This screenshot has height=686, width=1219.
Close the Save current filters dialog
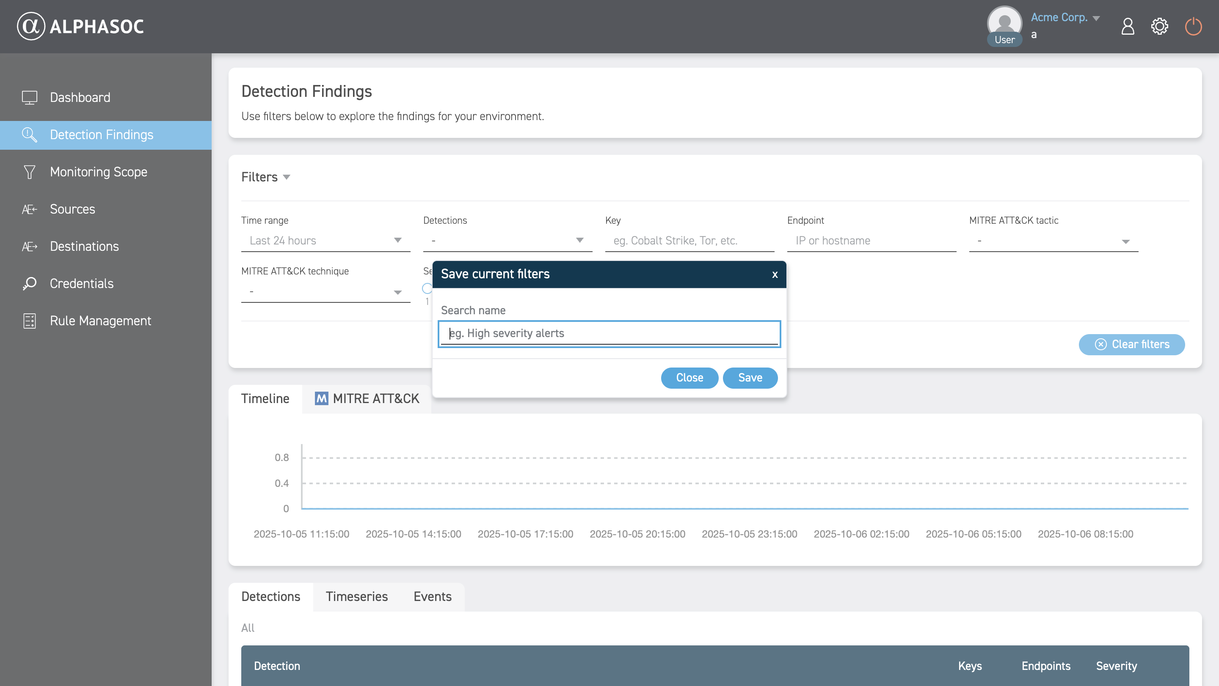pyautogui.click(x=775, y=274)
